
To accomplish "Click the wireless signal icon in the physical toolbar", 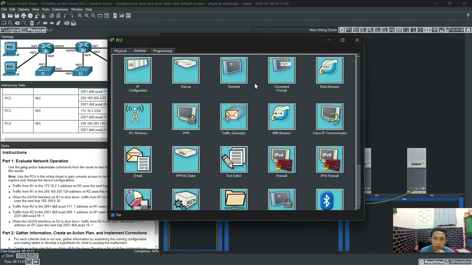I will 435,30.
